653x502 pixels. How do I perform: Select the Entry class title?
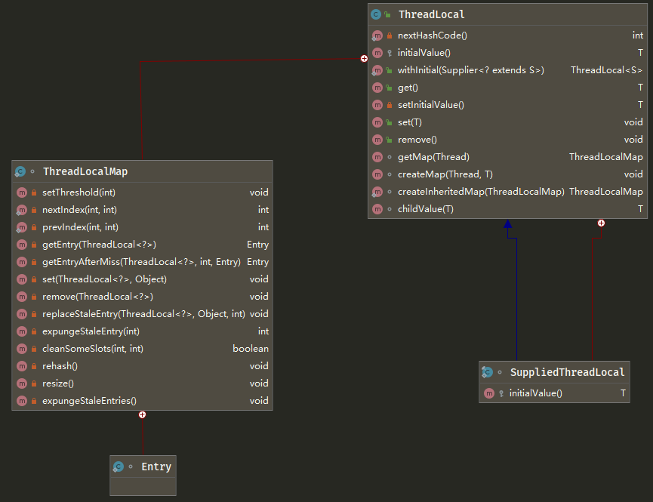[156, 467]
